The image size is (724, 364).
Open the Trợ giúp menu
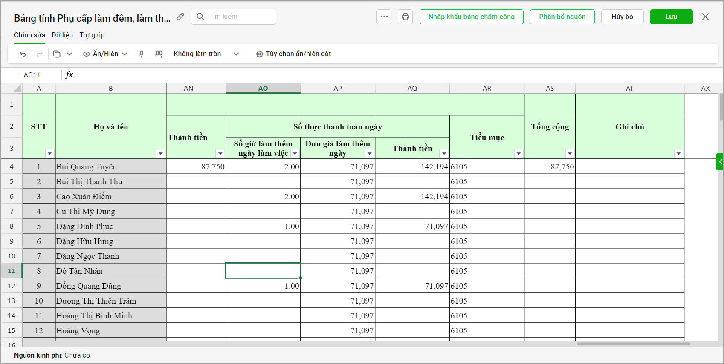(92, 35)
